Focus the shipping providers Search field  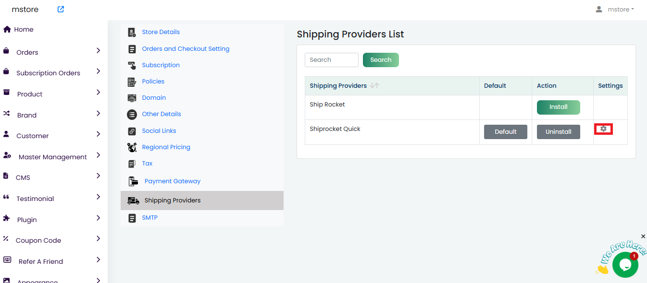point(331,60)
